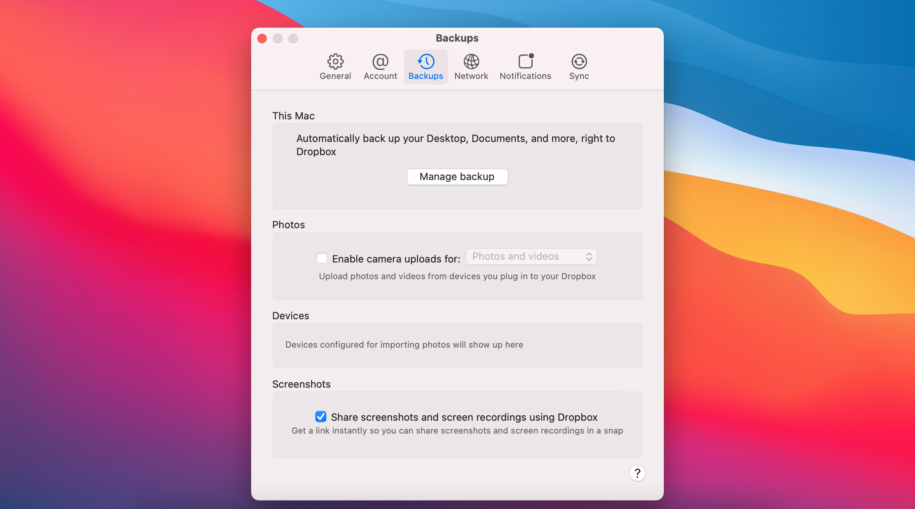Open the Account @ icon pane
915x509 pixels.
click(x=380, y=61)
